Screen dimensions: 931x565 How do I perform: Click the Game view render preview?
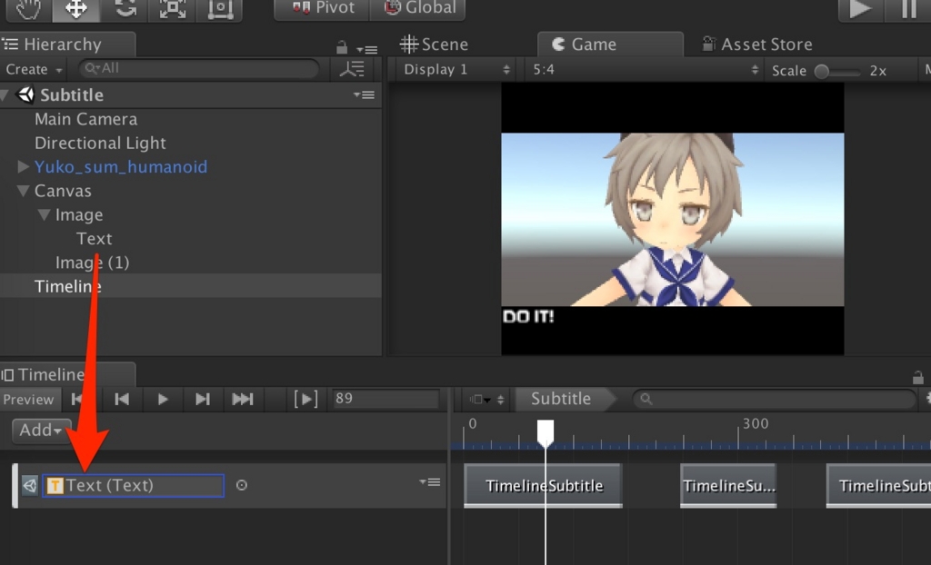[x=672, y=219]
